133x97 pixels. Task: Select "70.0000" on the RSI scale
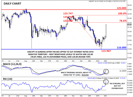130,80
